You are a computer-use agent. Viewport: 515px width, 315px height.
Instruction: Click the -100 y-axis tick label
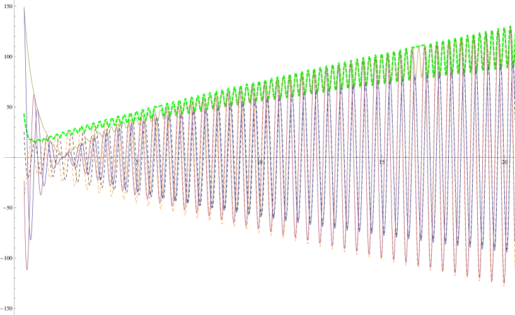pyautogui.click(x=6, y=258)
